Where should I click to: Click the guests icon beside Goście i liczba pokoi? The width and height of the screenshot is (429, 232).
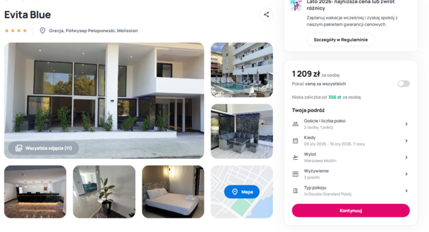click(x=295, y=124)
